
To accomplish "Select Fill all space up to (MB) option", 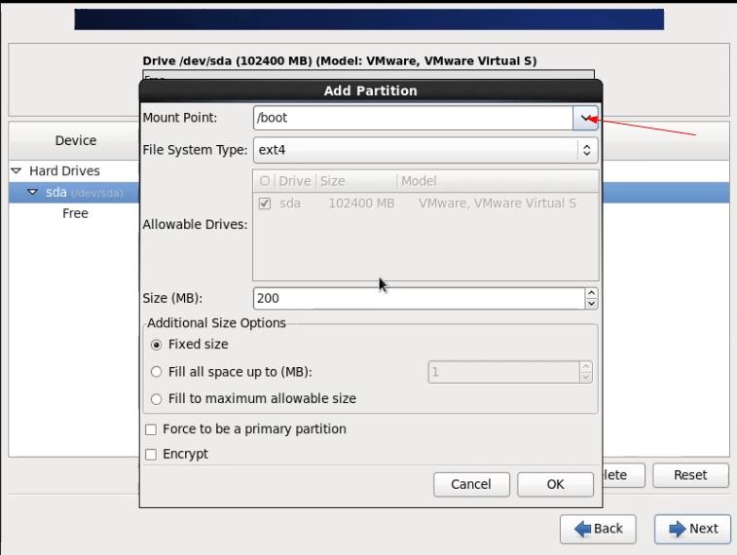I will click(x=156, y=372).
